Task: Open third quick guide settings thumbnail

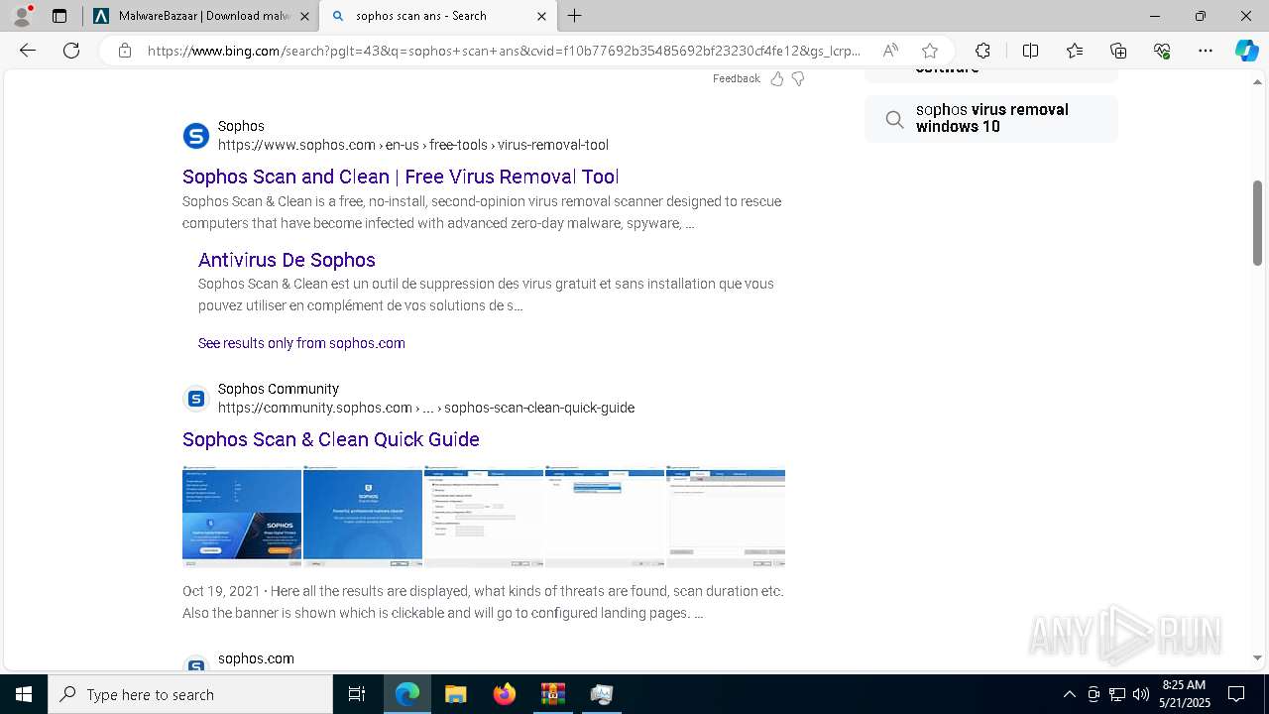Action: [x=484, y=516]
